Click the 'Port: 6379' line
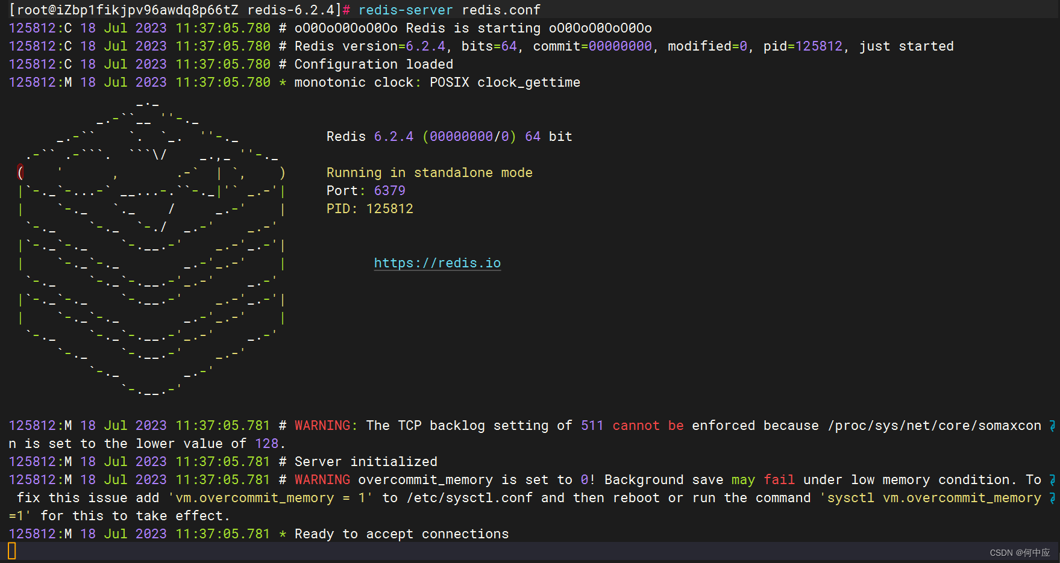Image resolution: width=1060 pixels, height=563 pixels. pos(366,191)
